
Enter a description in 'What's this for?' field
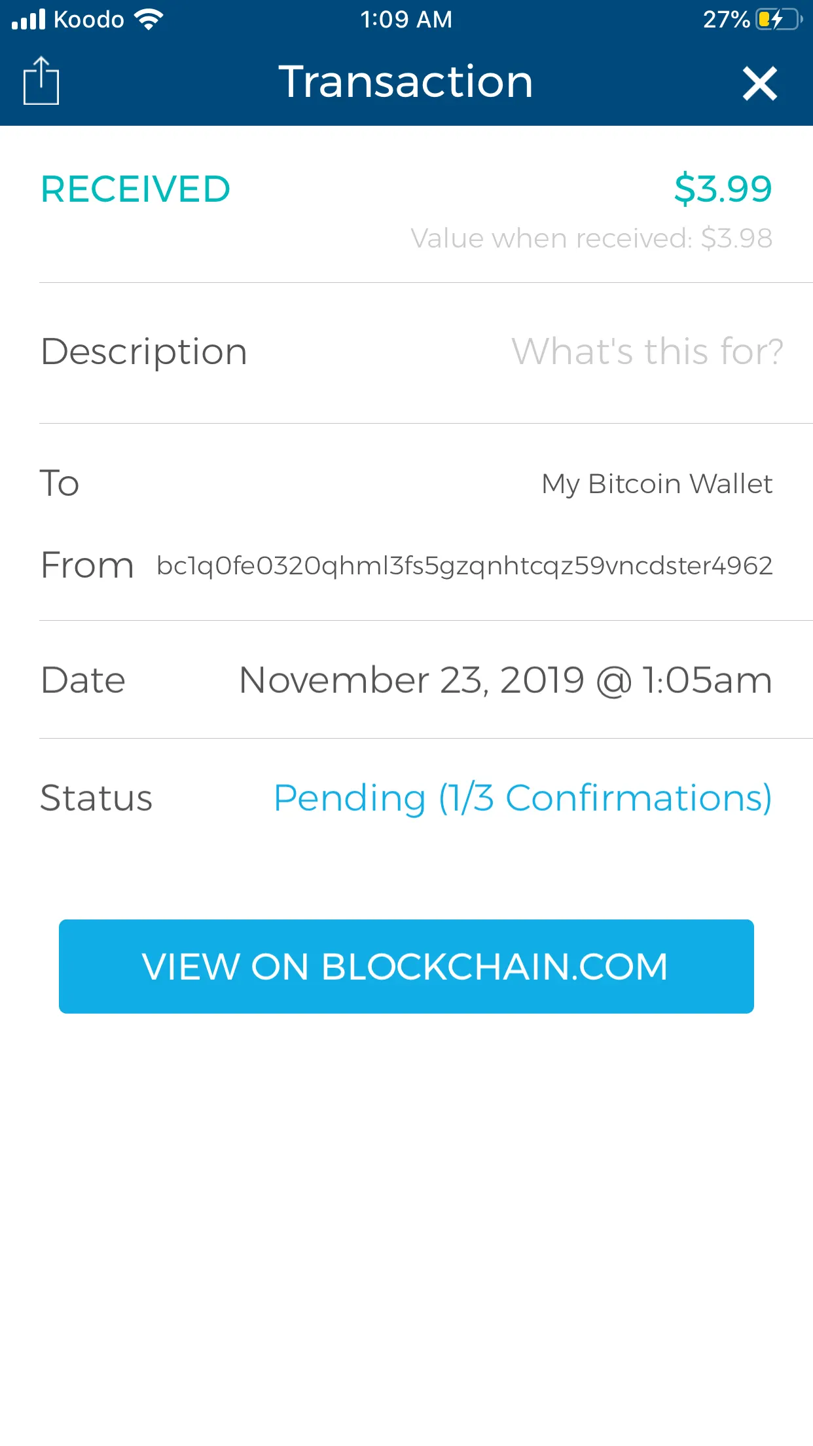tap(647, 352)
